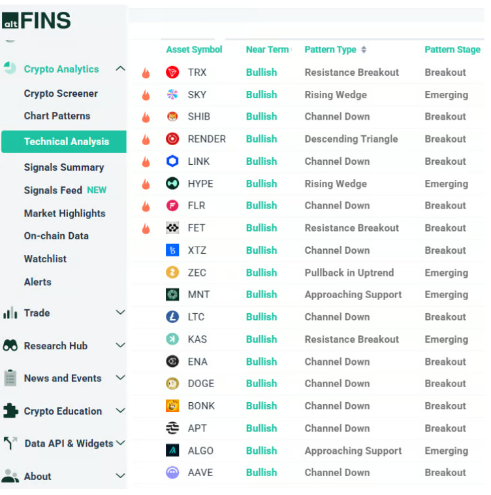Open the Crypto Screener page
Image resolution: width=491 pixels, height=495 pixels.
click(x=61, y=94)
